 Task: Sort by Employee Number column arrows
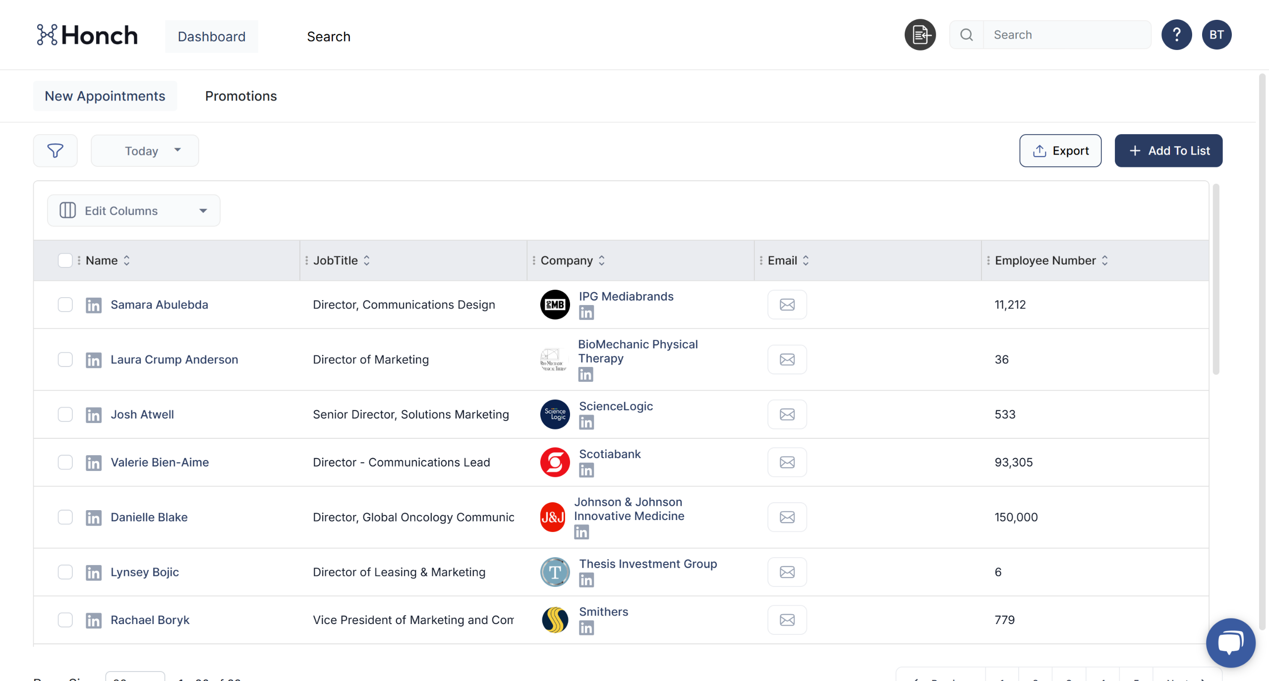pos(1105,261)
